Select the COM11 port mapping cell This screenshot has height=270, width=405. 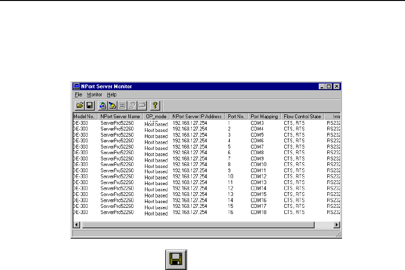pos(258,171)
